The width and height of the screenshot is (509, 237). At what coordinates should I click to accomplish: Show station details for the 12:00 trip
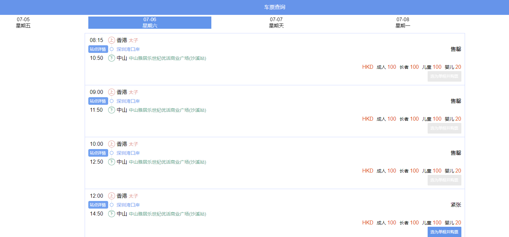(x=98, y=205)
